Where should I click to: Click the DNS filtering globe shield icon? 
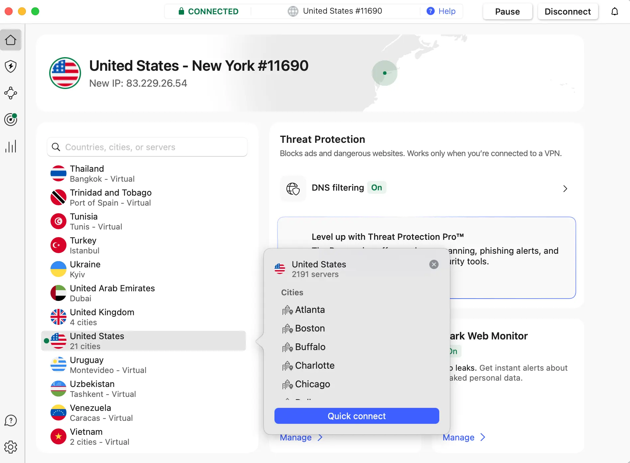click(x=293, y=189)
